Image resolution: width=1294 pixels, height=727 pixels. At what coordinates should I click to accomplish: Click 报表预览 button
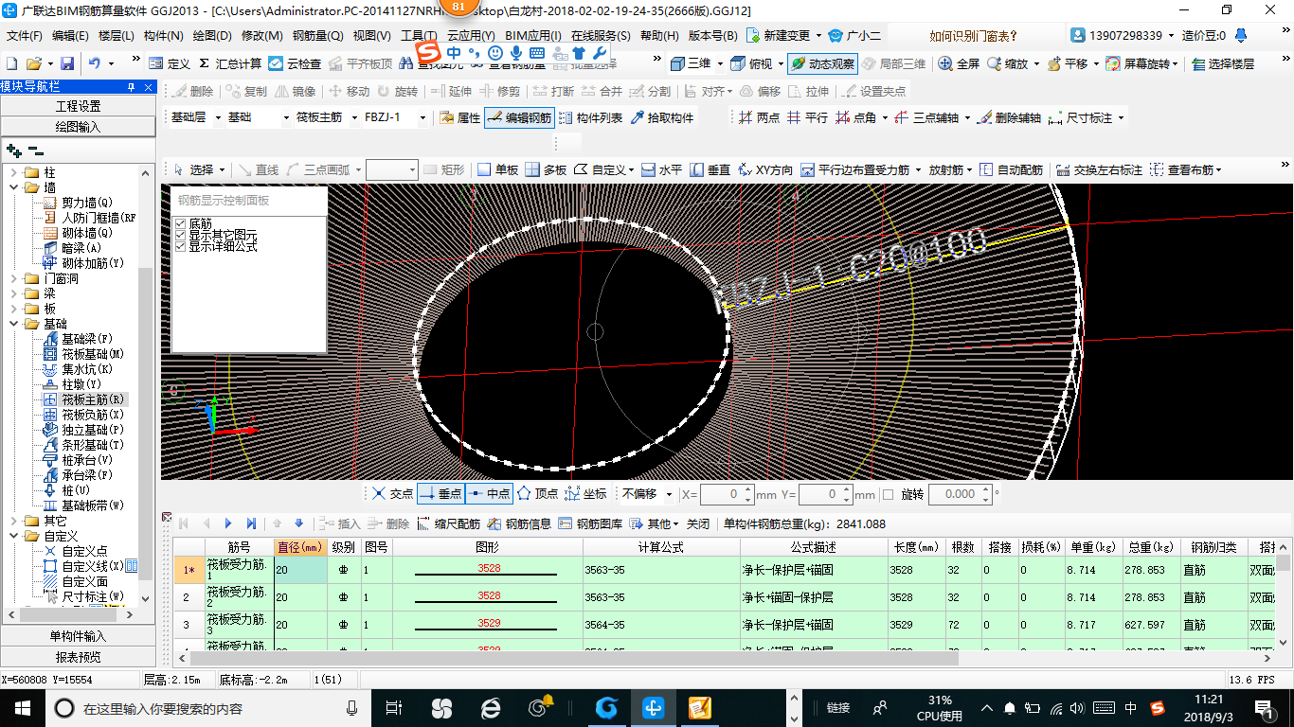[78, 657]
